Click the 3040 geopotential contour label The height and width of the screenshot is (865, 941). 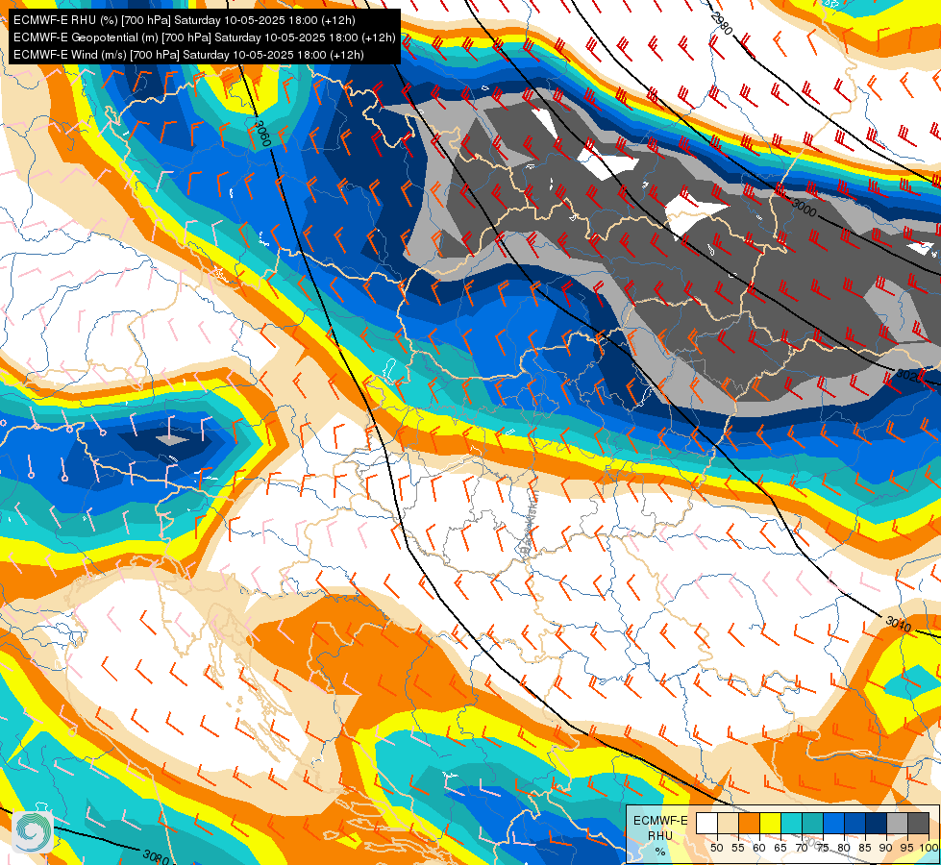coord(899,624)
